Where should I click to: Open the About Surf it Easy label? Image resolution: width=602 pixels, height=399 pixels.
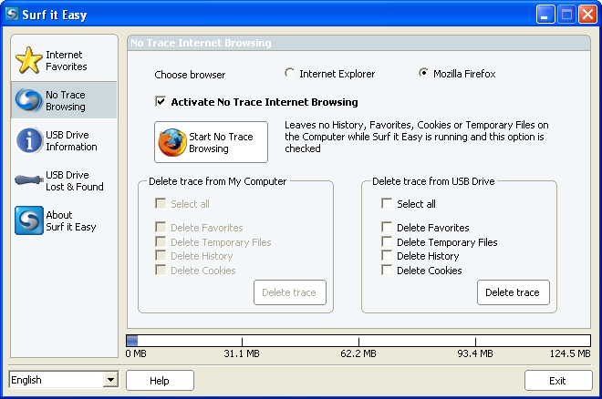[71, 220]
